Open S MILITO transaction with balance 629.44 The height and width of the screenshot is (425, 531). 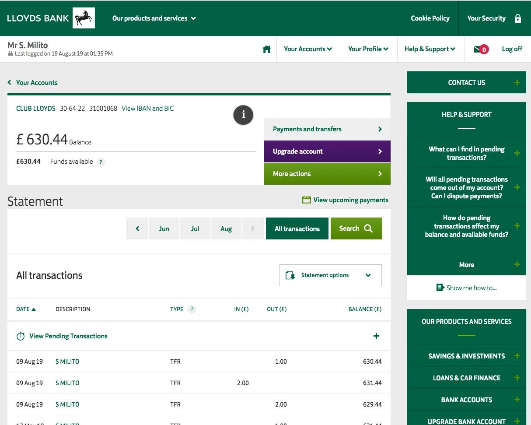point(67,404)
